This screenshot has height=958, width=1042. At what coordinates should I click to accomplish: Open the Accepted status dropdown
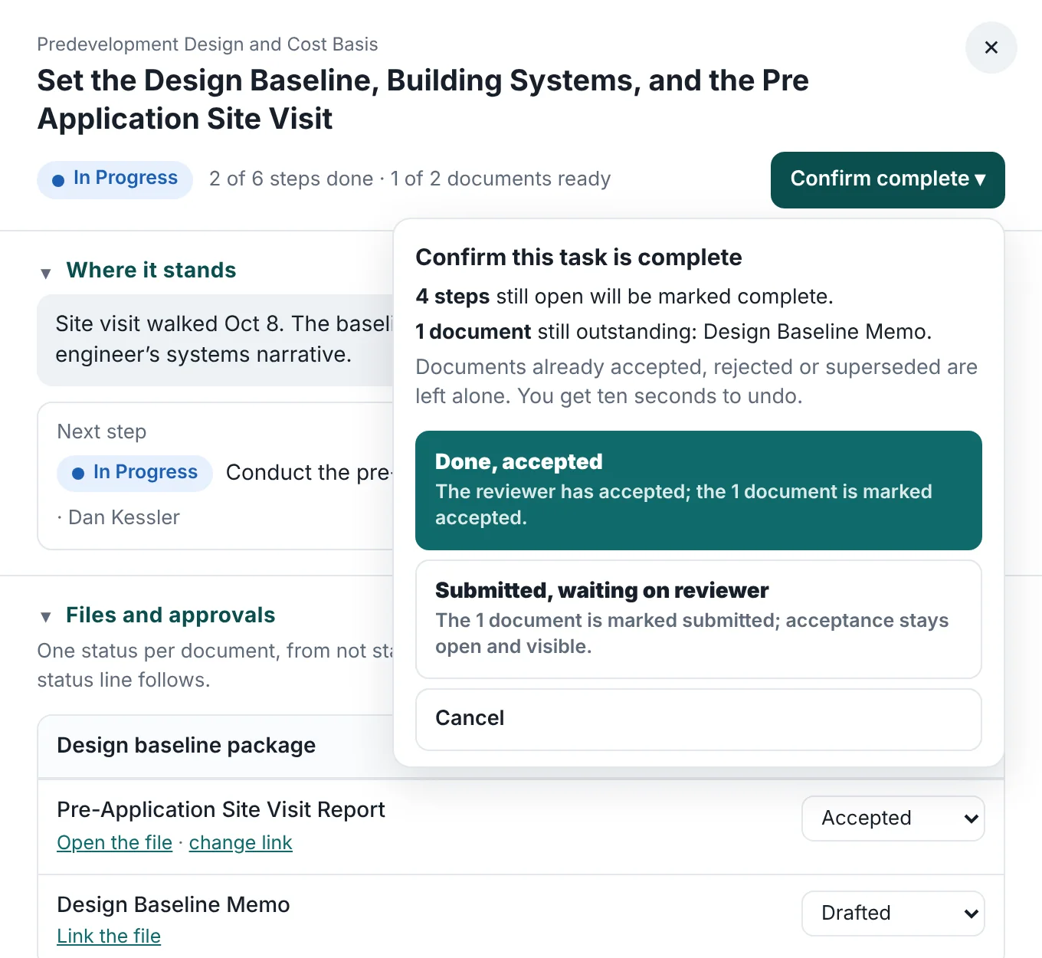pyautogui.click(x=893, y=818)
